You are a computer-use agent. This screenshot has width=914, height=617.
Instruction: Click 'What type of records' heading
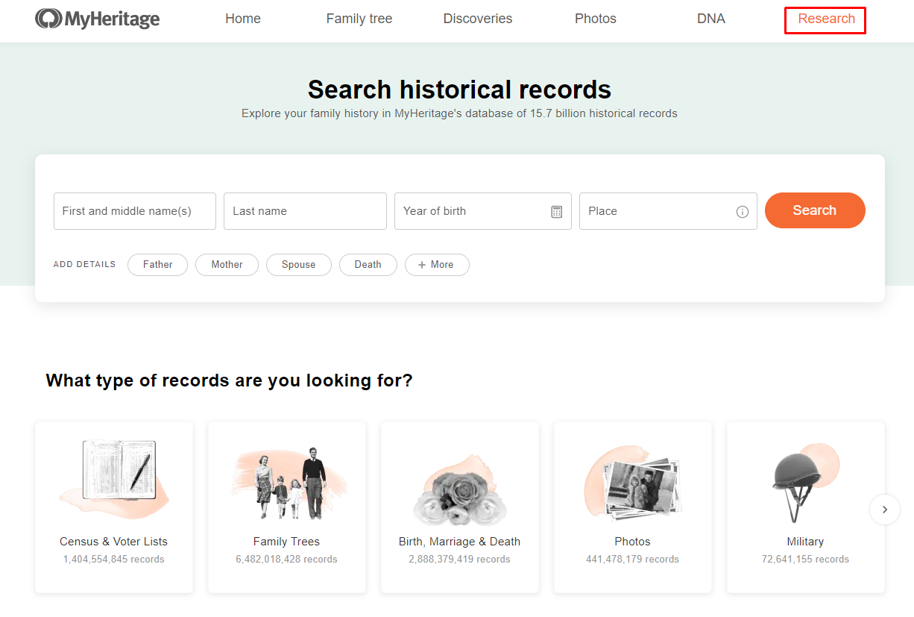point(229,380)
